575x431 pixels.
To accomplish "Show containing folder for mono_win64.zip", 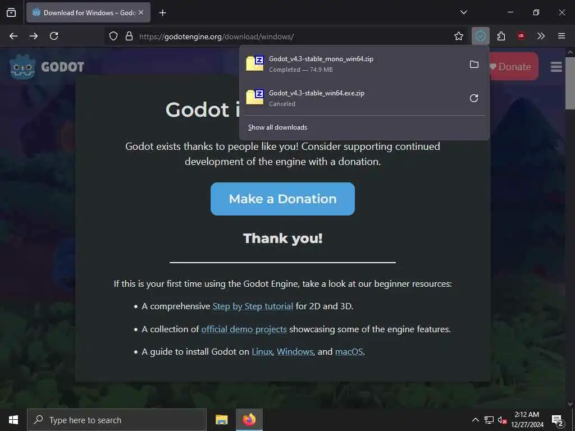I will click(474, 64).
